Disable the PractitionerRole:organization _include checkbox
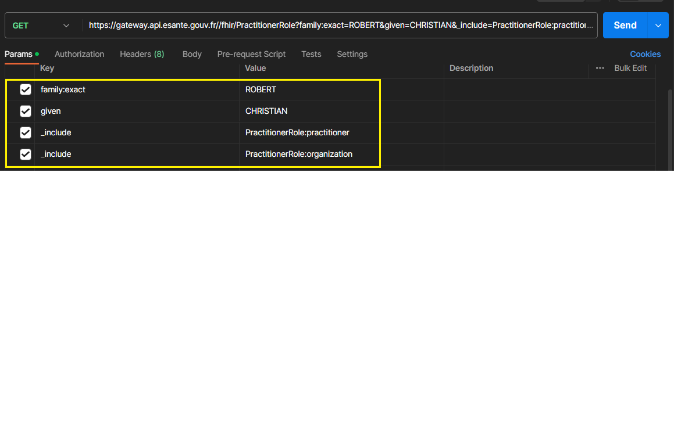 pos(26,154)
